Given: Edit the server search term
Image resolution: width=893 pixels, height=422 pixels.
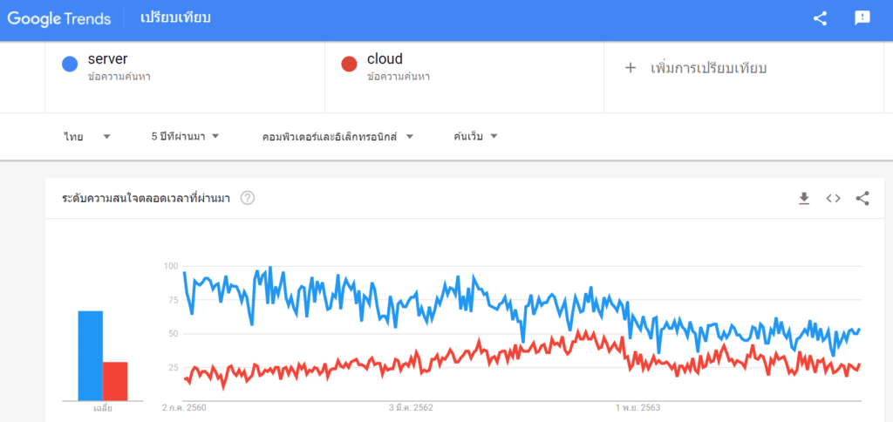Looking at the screenshot, I should pyautogui.click(x=107, y=58).
